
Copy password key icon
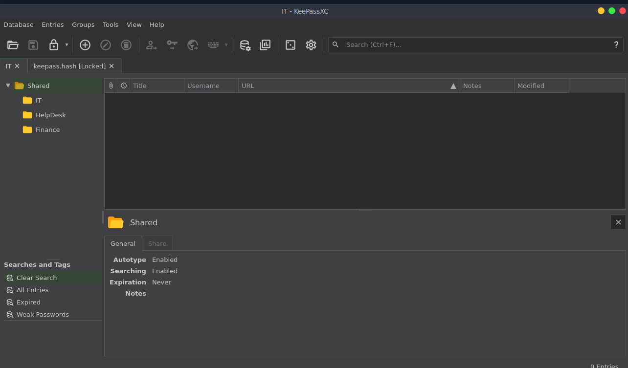point(172,45)
